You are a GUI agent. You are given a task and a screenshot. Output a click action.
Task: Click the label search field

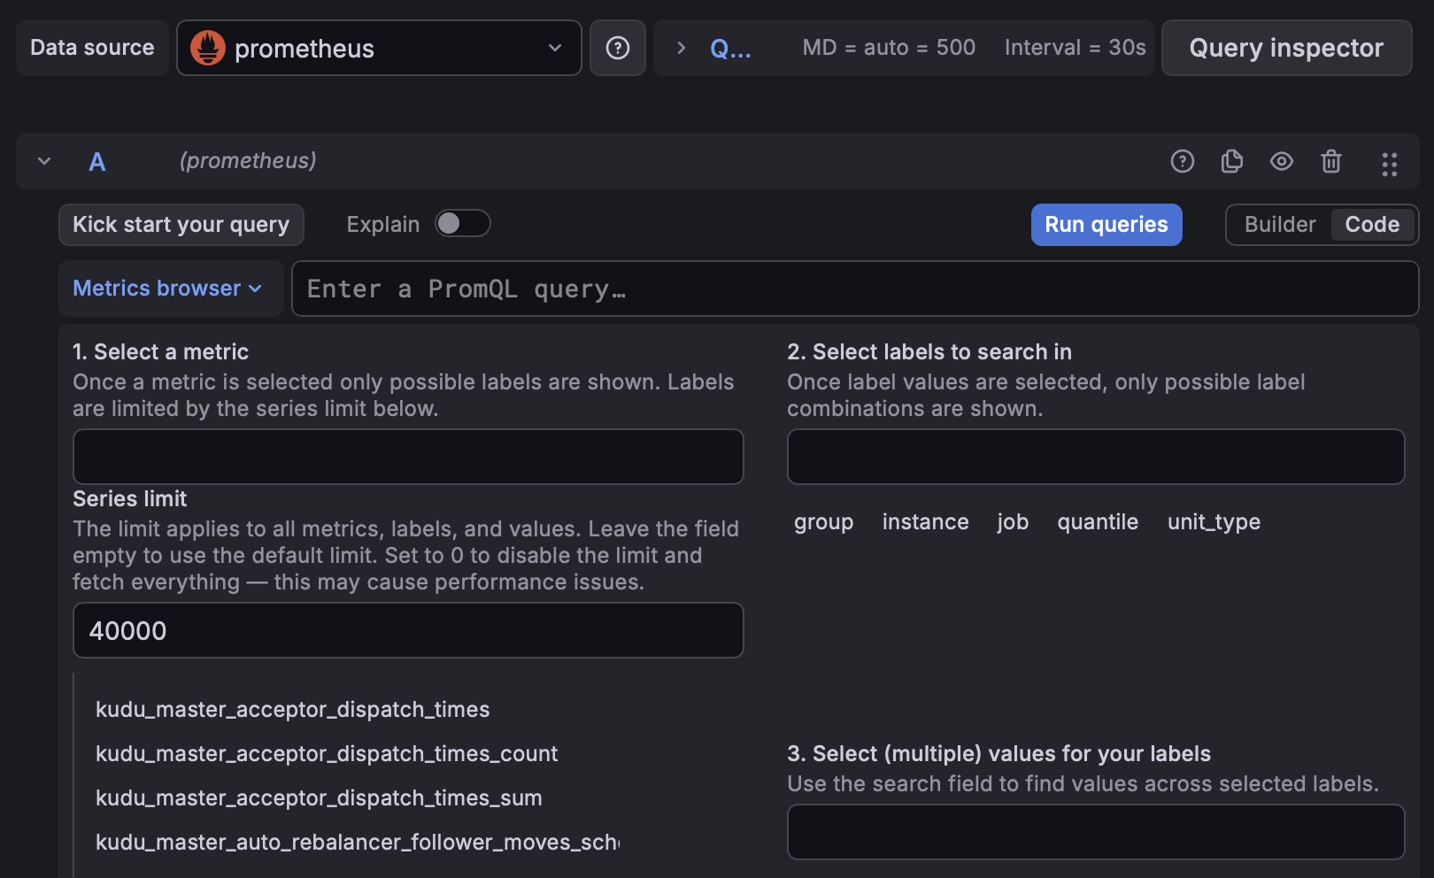pos(1096,457)
